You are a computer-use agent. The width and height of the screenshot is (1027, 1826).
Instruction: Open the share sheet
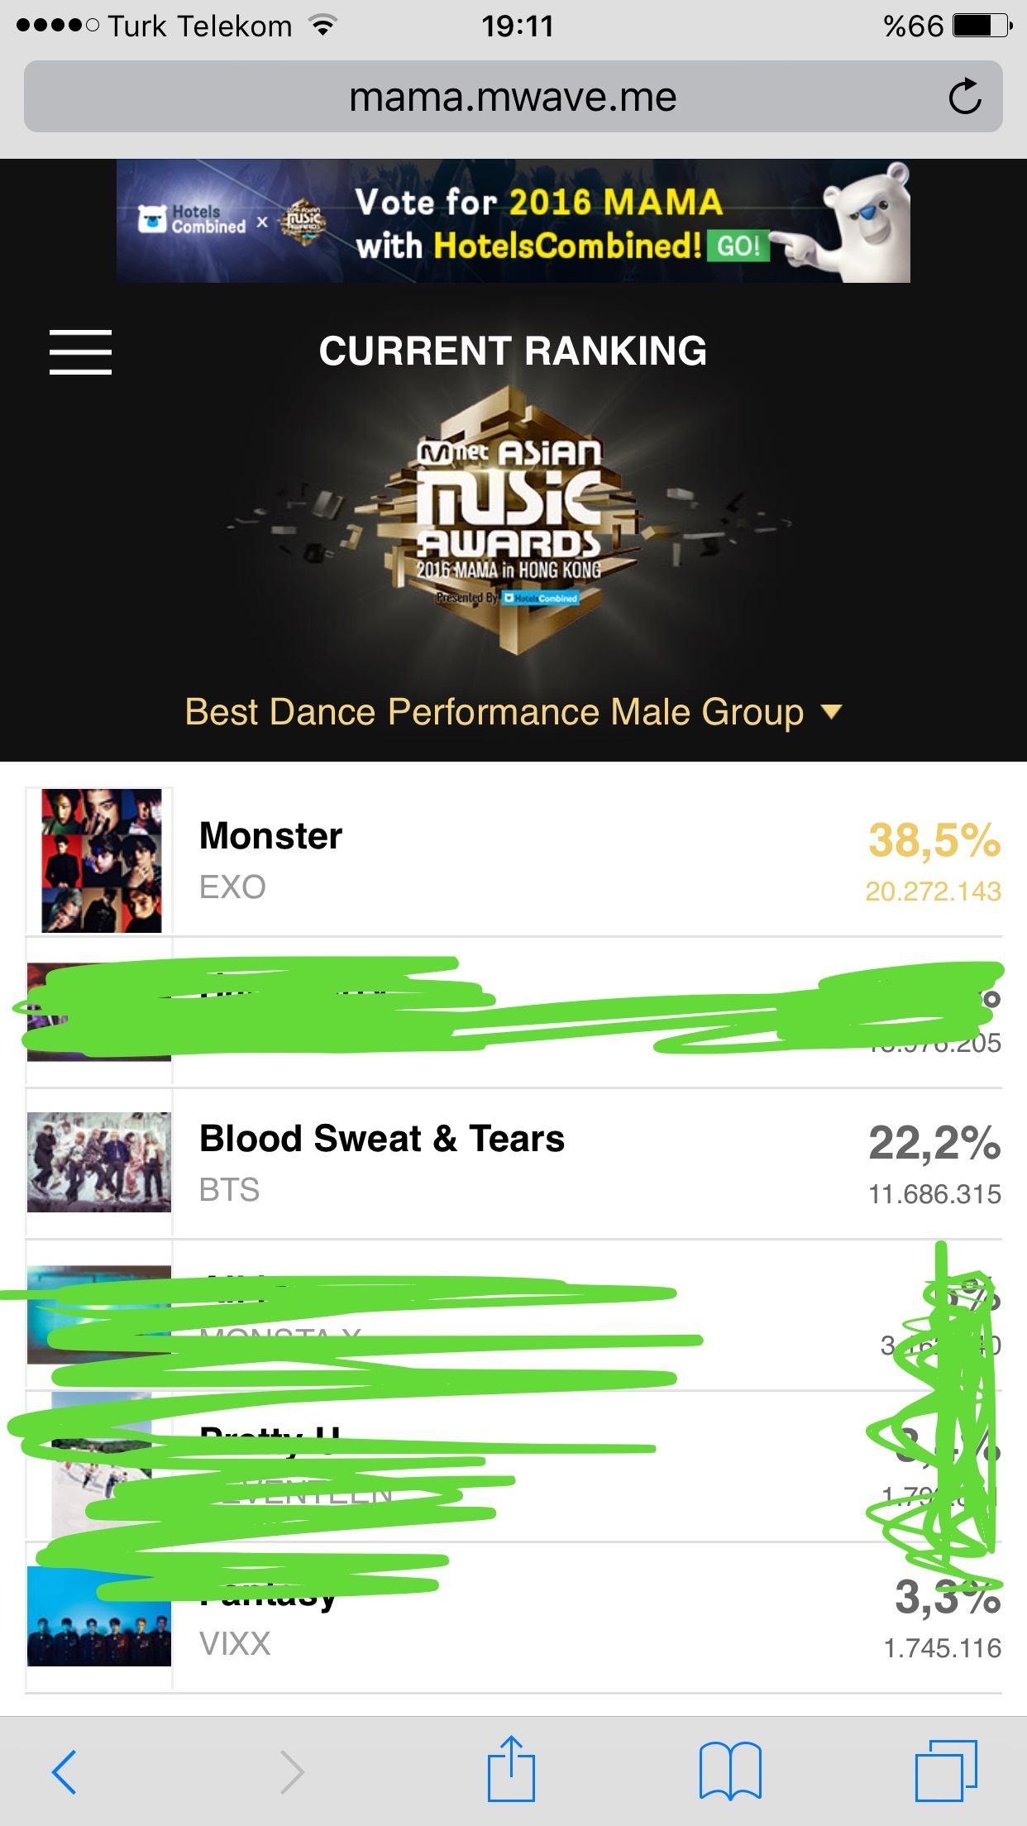click(511, 1770)
